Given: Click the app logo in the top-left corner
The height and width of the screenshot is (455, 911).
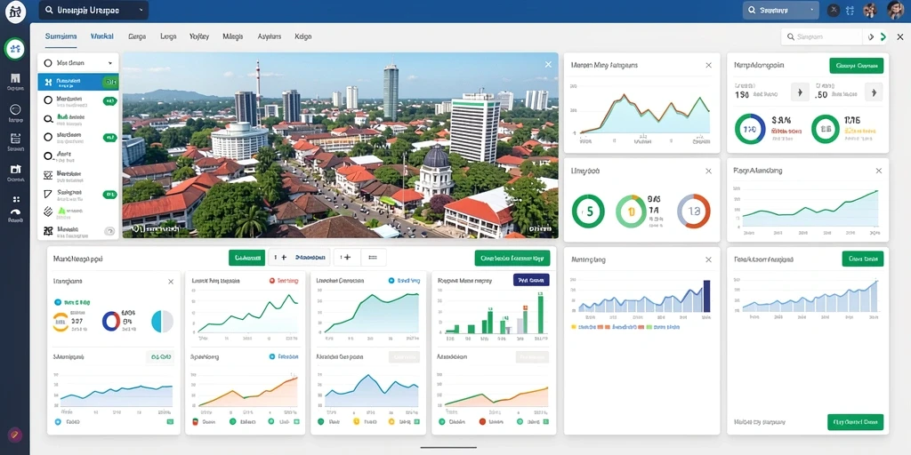Looking at the screenshot, I should pyautogui.click(x=15, y=11).
